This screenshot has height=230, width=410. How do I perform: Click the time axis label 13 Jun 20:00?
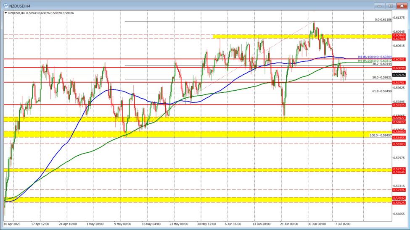[x=262, y=224]
